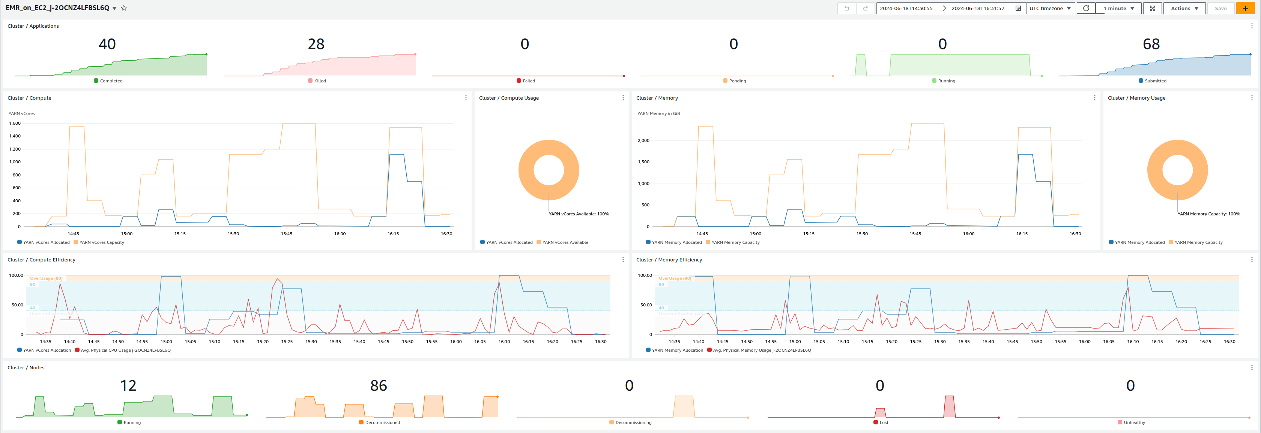Image resolution: width=1261 pixels, height=433 pixels.
Task: Open Cluster / Applications widget options menu
Action: pyautogui.click(x=1252, y=26)
